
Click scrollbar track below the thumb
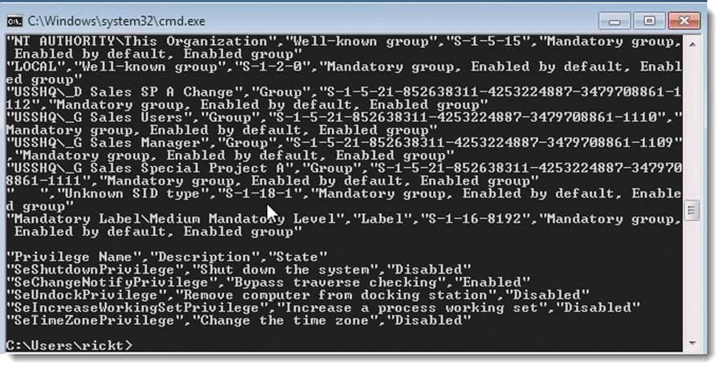pos(692,279)
